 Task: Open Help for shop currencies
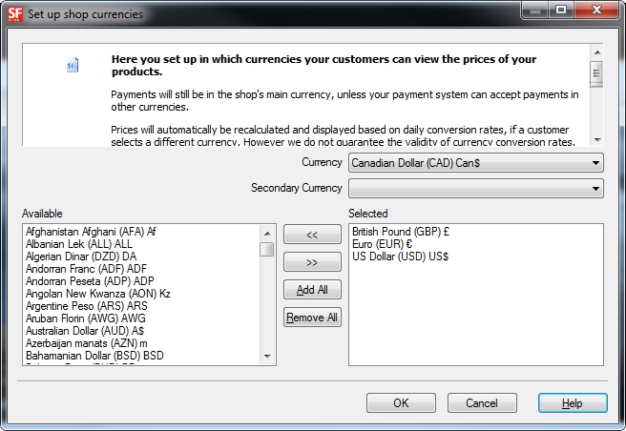click(572, 403)
